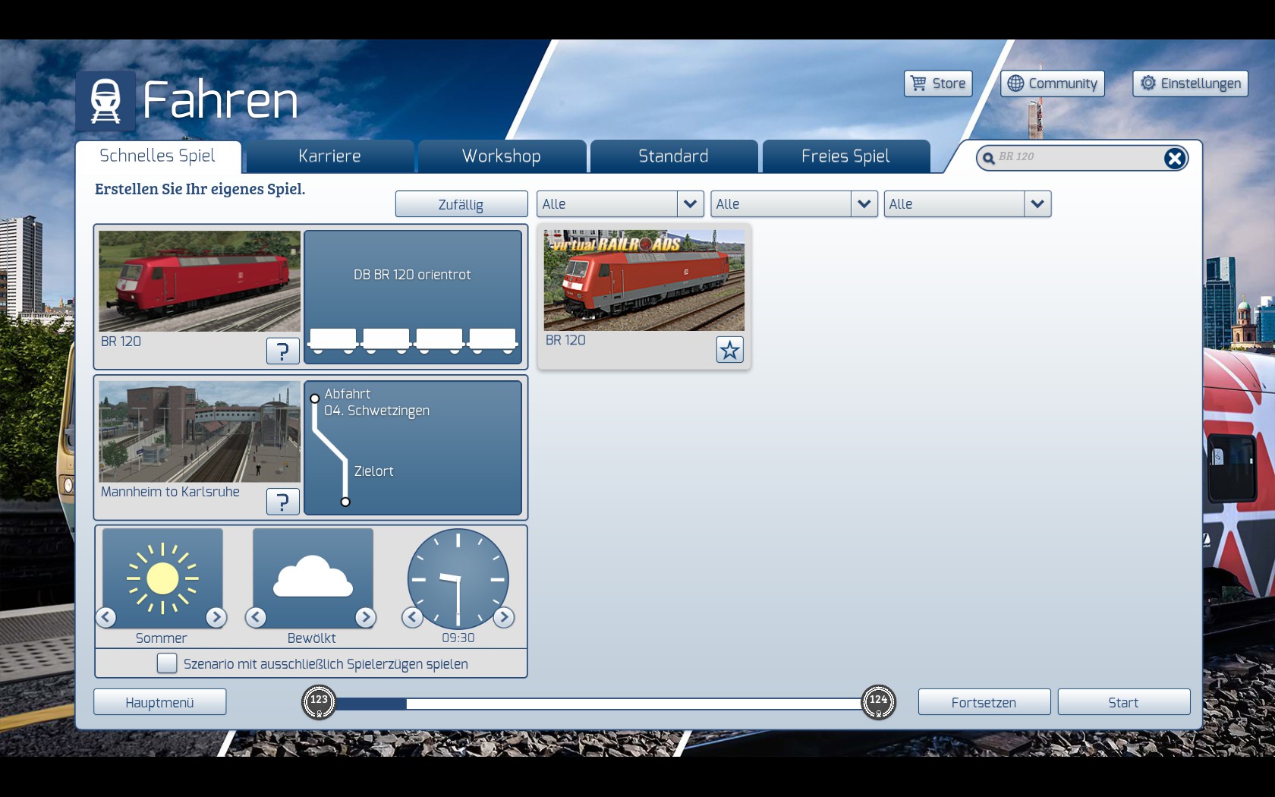Click the Zielort destination entry

(x=374, y=471)
